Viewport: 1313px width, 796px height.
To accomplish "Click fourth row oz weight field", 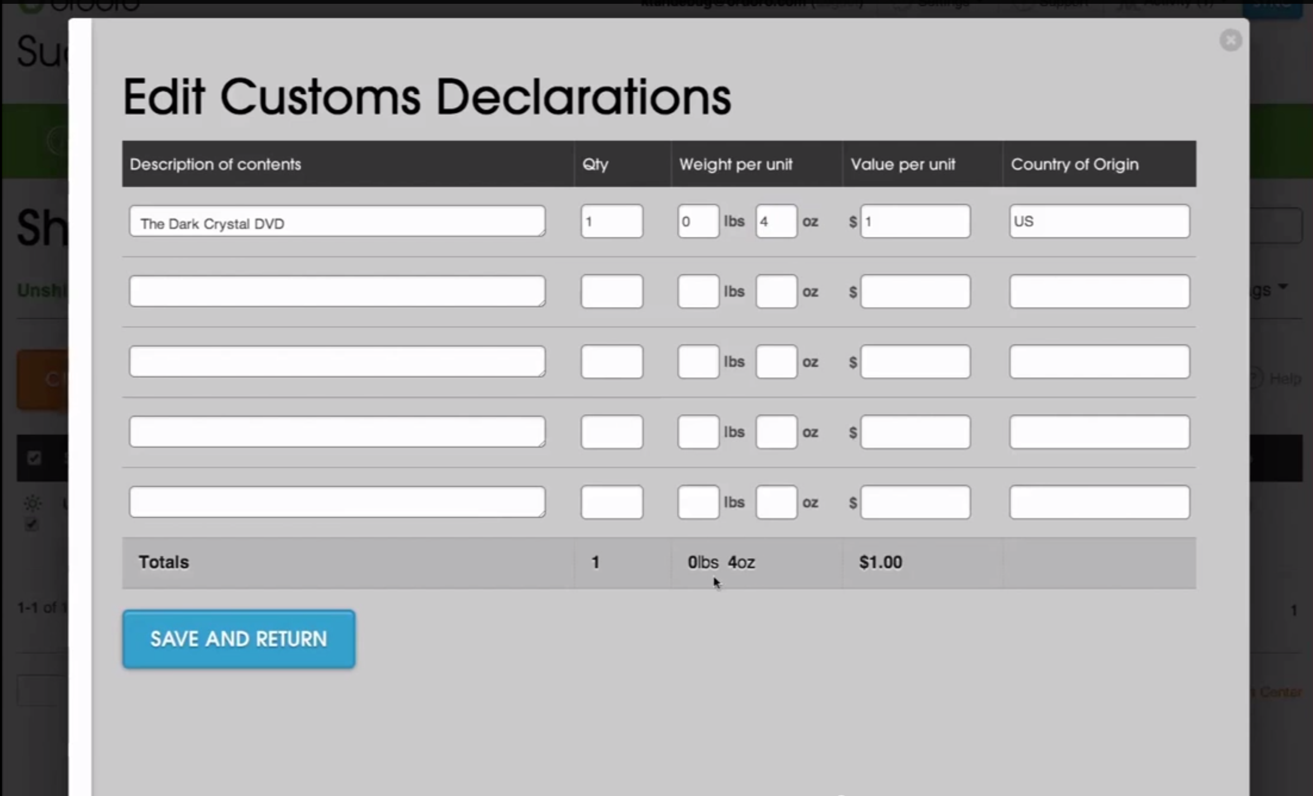I will 776,432.
